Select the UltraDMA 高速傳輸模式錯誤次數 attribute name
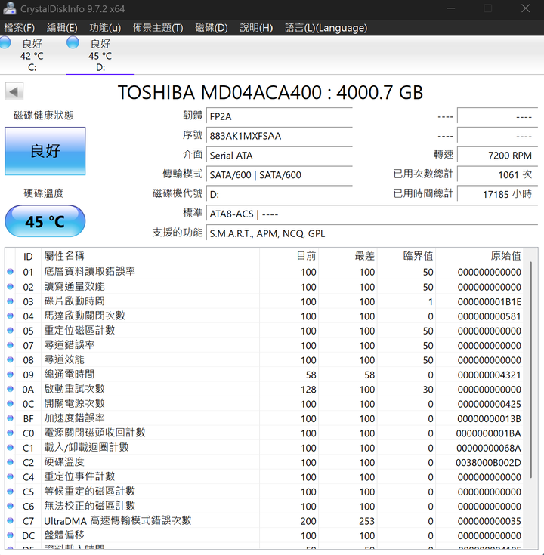The width and height of the screenshot is (544, 555). click(x=118, y=521)
